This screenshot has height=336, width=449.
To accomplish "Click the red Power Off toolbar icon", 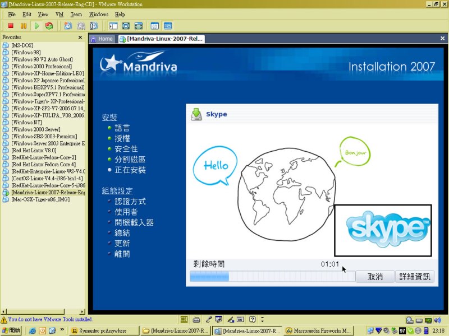I will pos(11,26).
